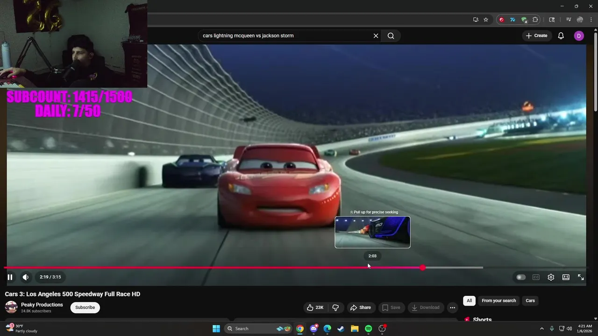
Task: Open Chrome tab search side icon
Action: pyautogui.click(x=552, y=20)
